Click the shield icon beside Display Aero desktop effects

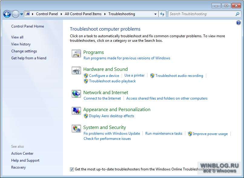click(86, 116)
